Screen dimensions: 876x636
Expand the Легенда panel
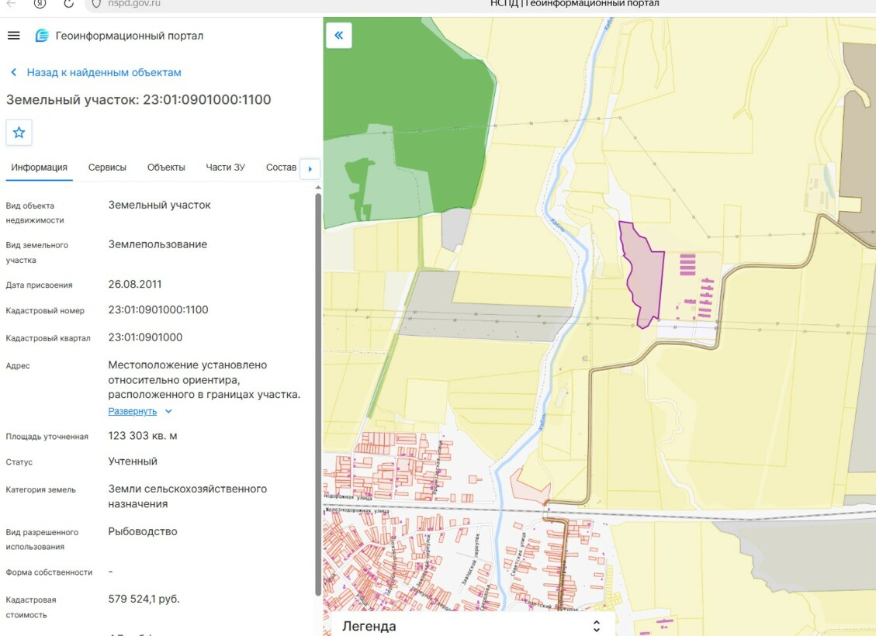pyautogui.click(x=596, y=626)
